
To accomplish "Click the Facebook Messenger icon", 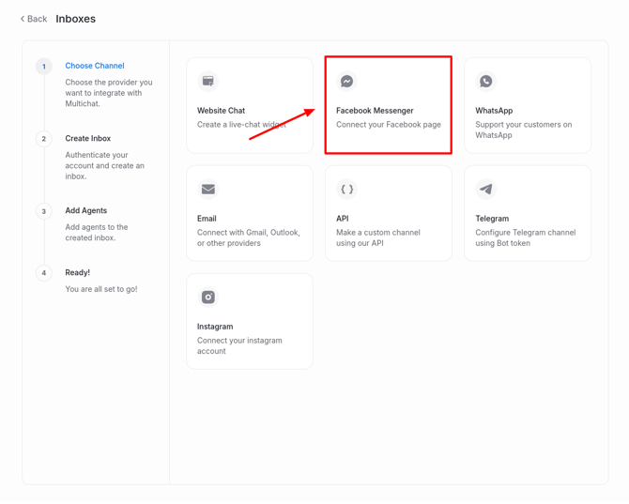I will (347, 82).
